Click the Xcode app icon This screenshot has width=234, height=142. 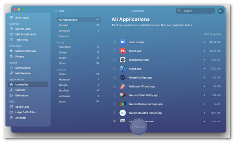[123, 69]
